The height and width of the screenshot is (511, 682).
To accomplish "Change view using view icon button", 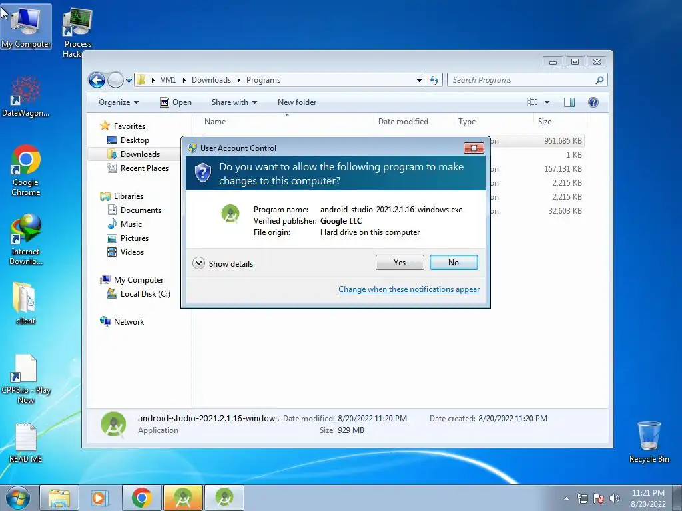I will (532, 102).
